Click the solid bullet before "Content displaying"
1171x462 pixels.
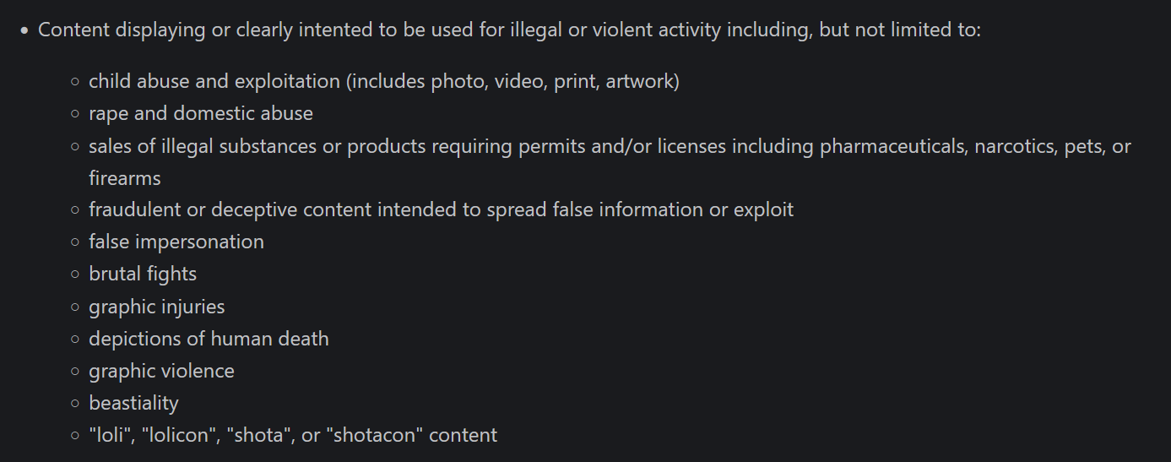24,31
